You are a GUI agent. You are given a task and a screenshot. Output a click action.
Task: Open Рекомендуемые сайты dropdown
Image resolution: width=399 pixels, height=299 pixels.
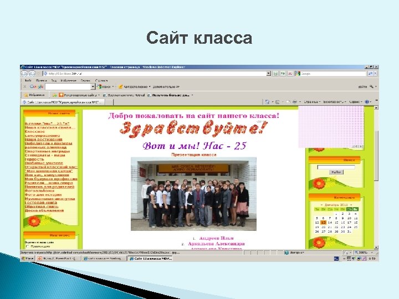[79, 95]
